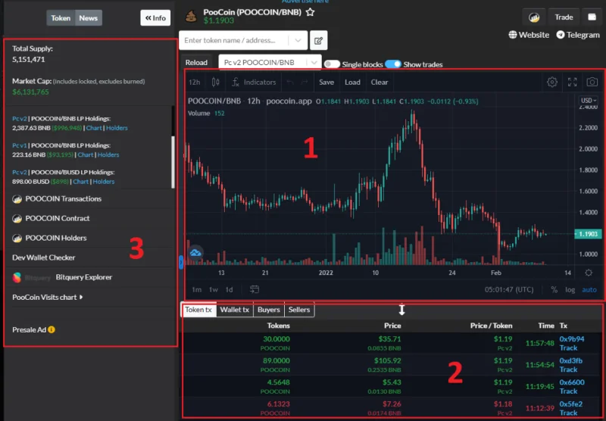Click the undo arrow in chart toolbar

[290, 82]
